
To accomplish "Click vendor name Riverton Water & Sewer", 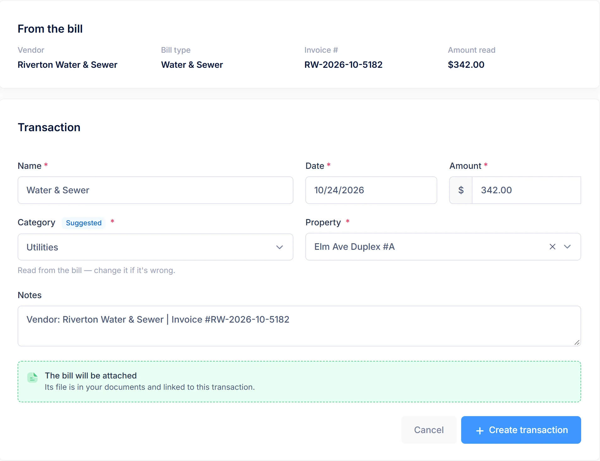I will (x=67, y=65).
